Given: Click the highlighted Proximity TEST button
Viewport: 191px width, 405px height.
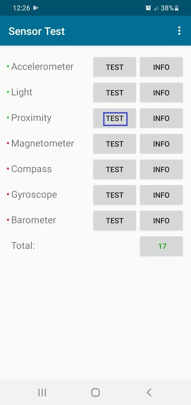Looking at the screenshot, I should (x=115, y=118).
